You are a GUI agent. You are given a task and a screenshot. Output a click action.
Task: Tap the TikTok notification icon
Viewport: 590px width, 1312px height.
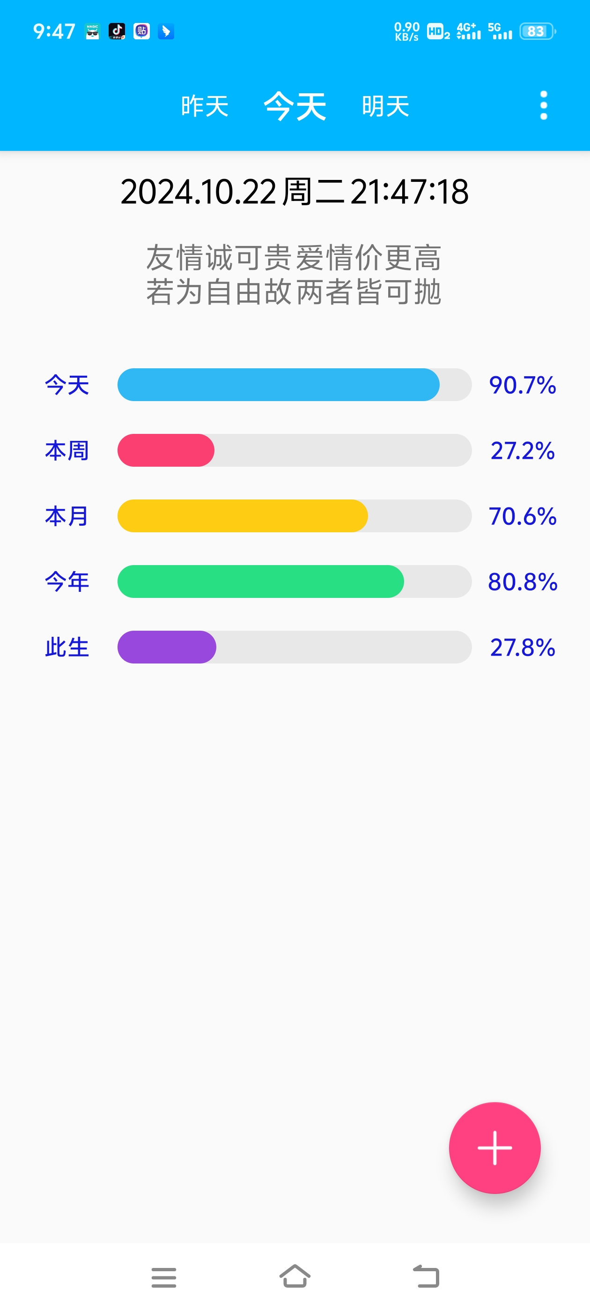pyautogui.click(x=117, y=31)
